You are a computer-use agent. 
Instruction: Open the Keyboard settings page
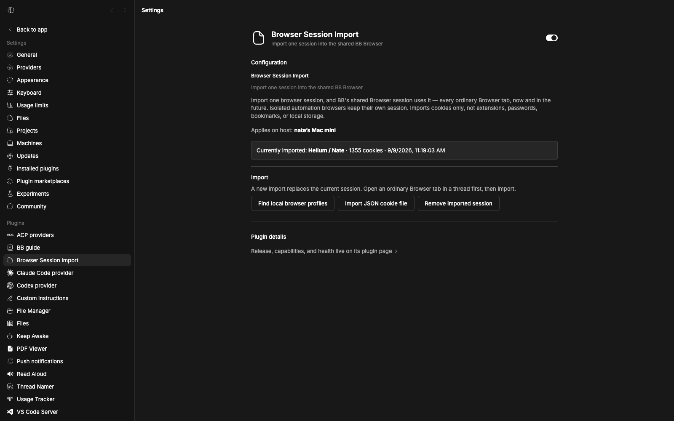tap(67, 93)
